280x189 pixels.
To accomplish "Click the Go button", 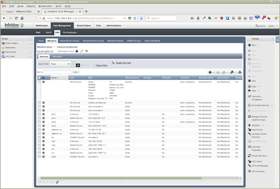I will (x=76, y=72).
